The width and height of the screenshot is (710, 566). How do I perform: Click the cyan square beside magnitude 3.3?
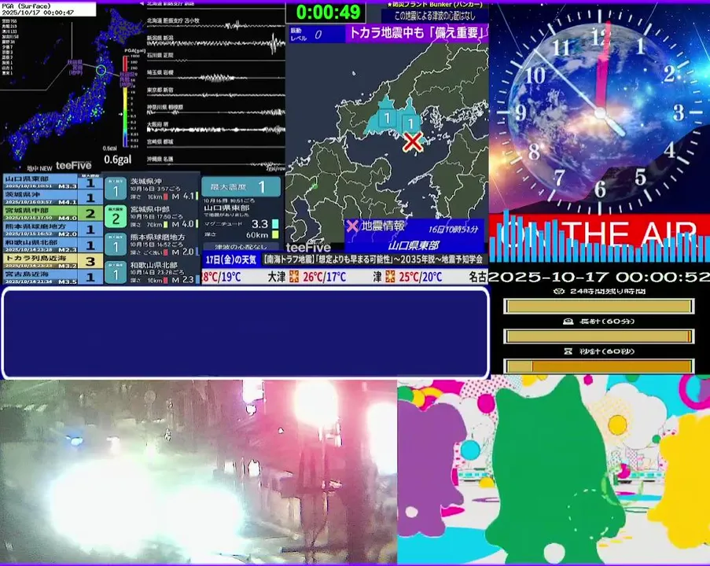point(275,224)
